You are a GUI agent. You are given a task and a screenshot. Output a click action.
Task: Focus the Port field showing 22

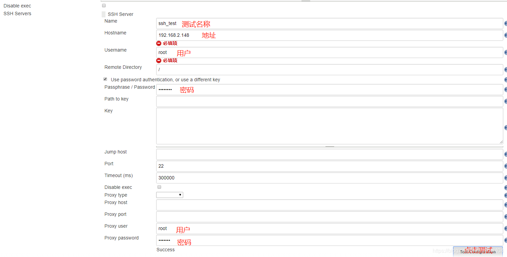tap(330, 166)
